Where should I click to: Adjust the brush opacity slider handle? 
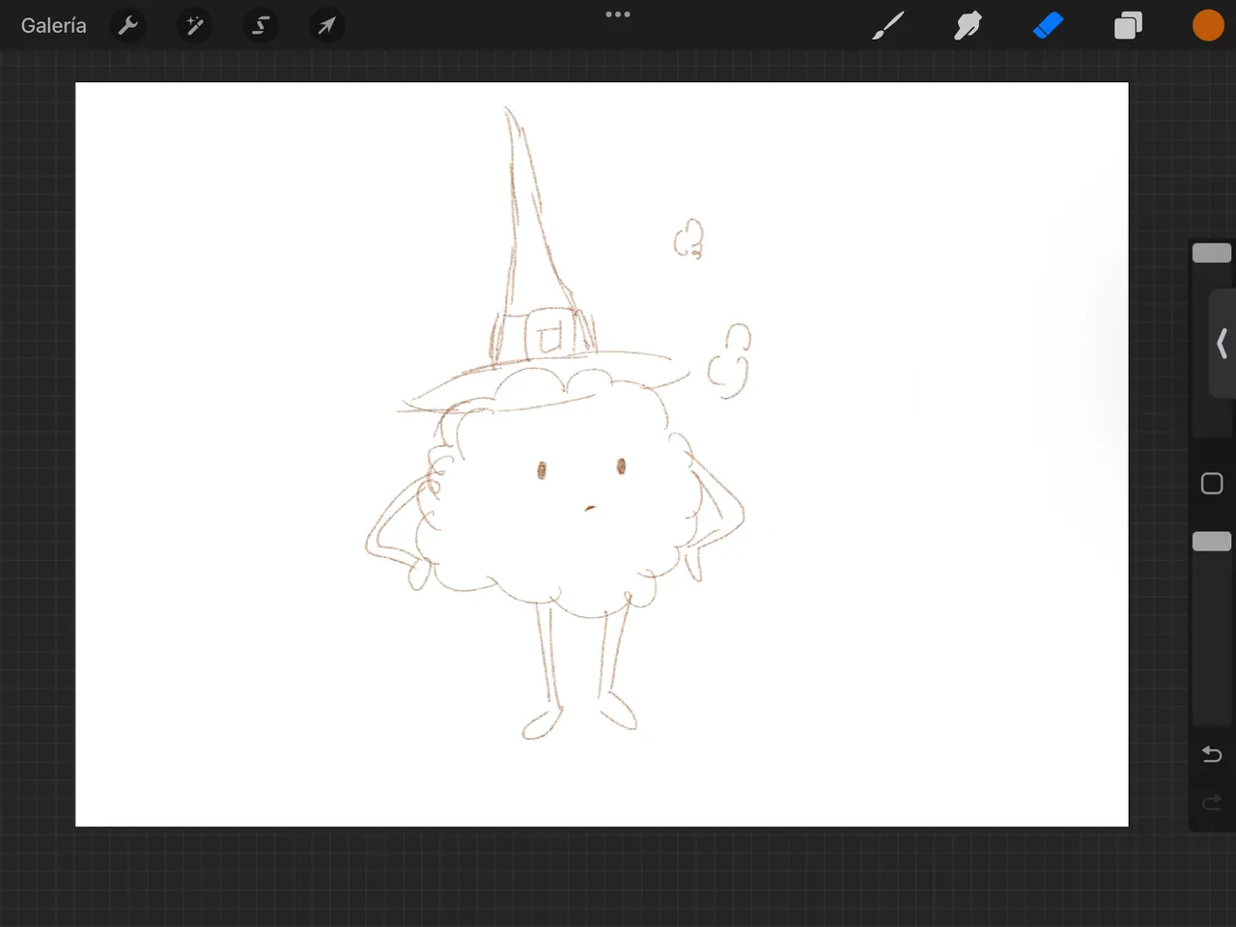tap(1212, 541)
